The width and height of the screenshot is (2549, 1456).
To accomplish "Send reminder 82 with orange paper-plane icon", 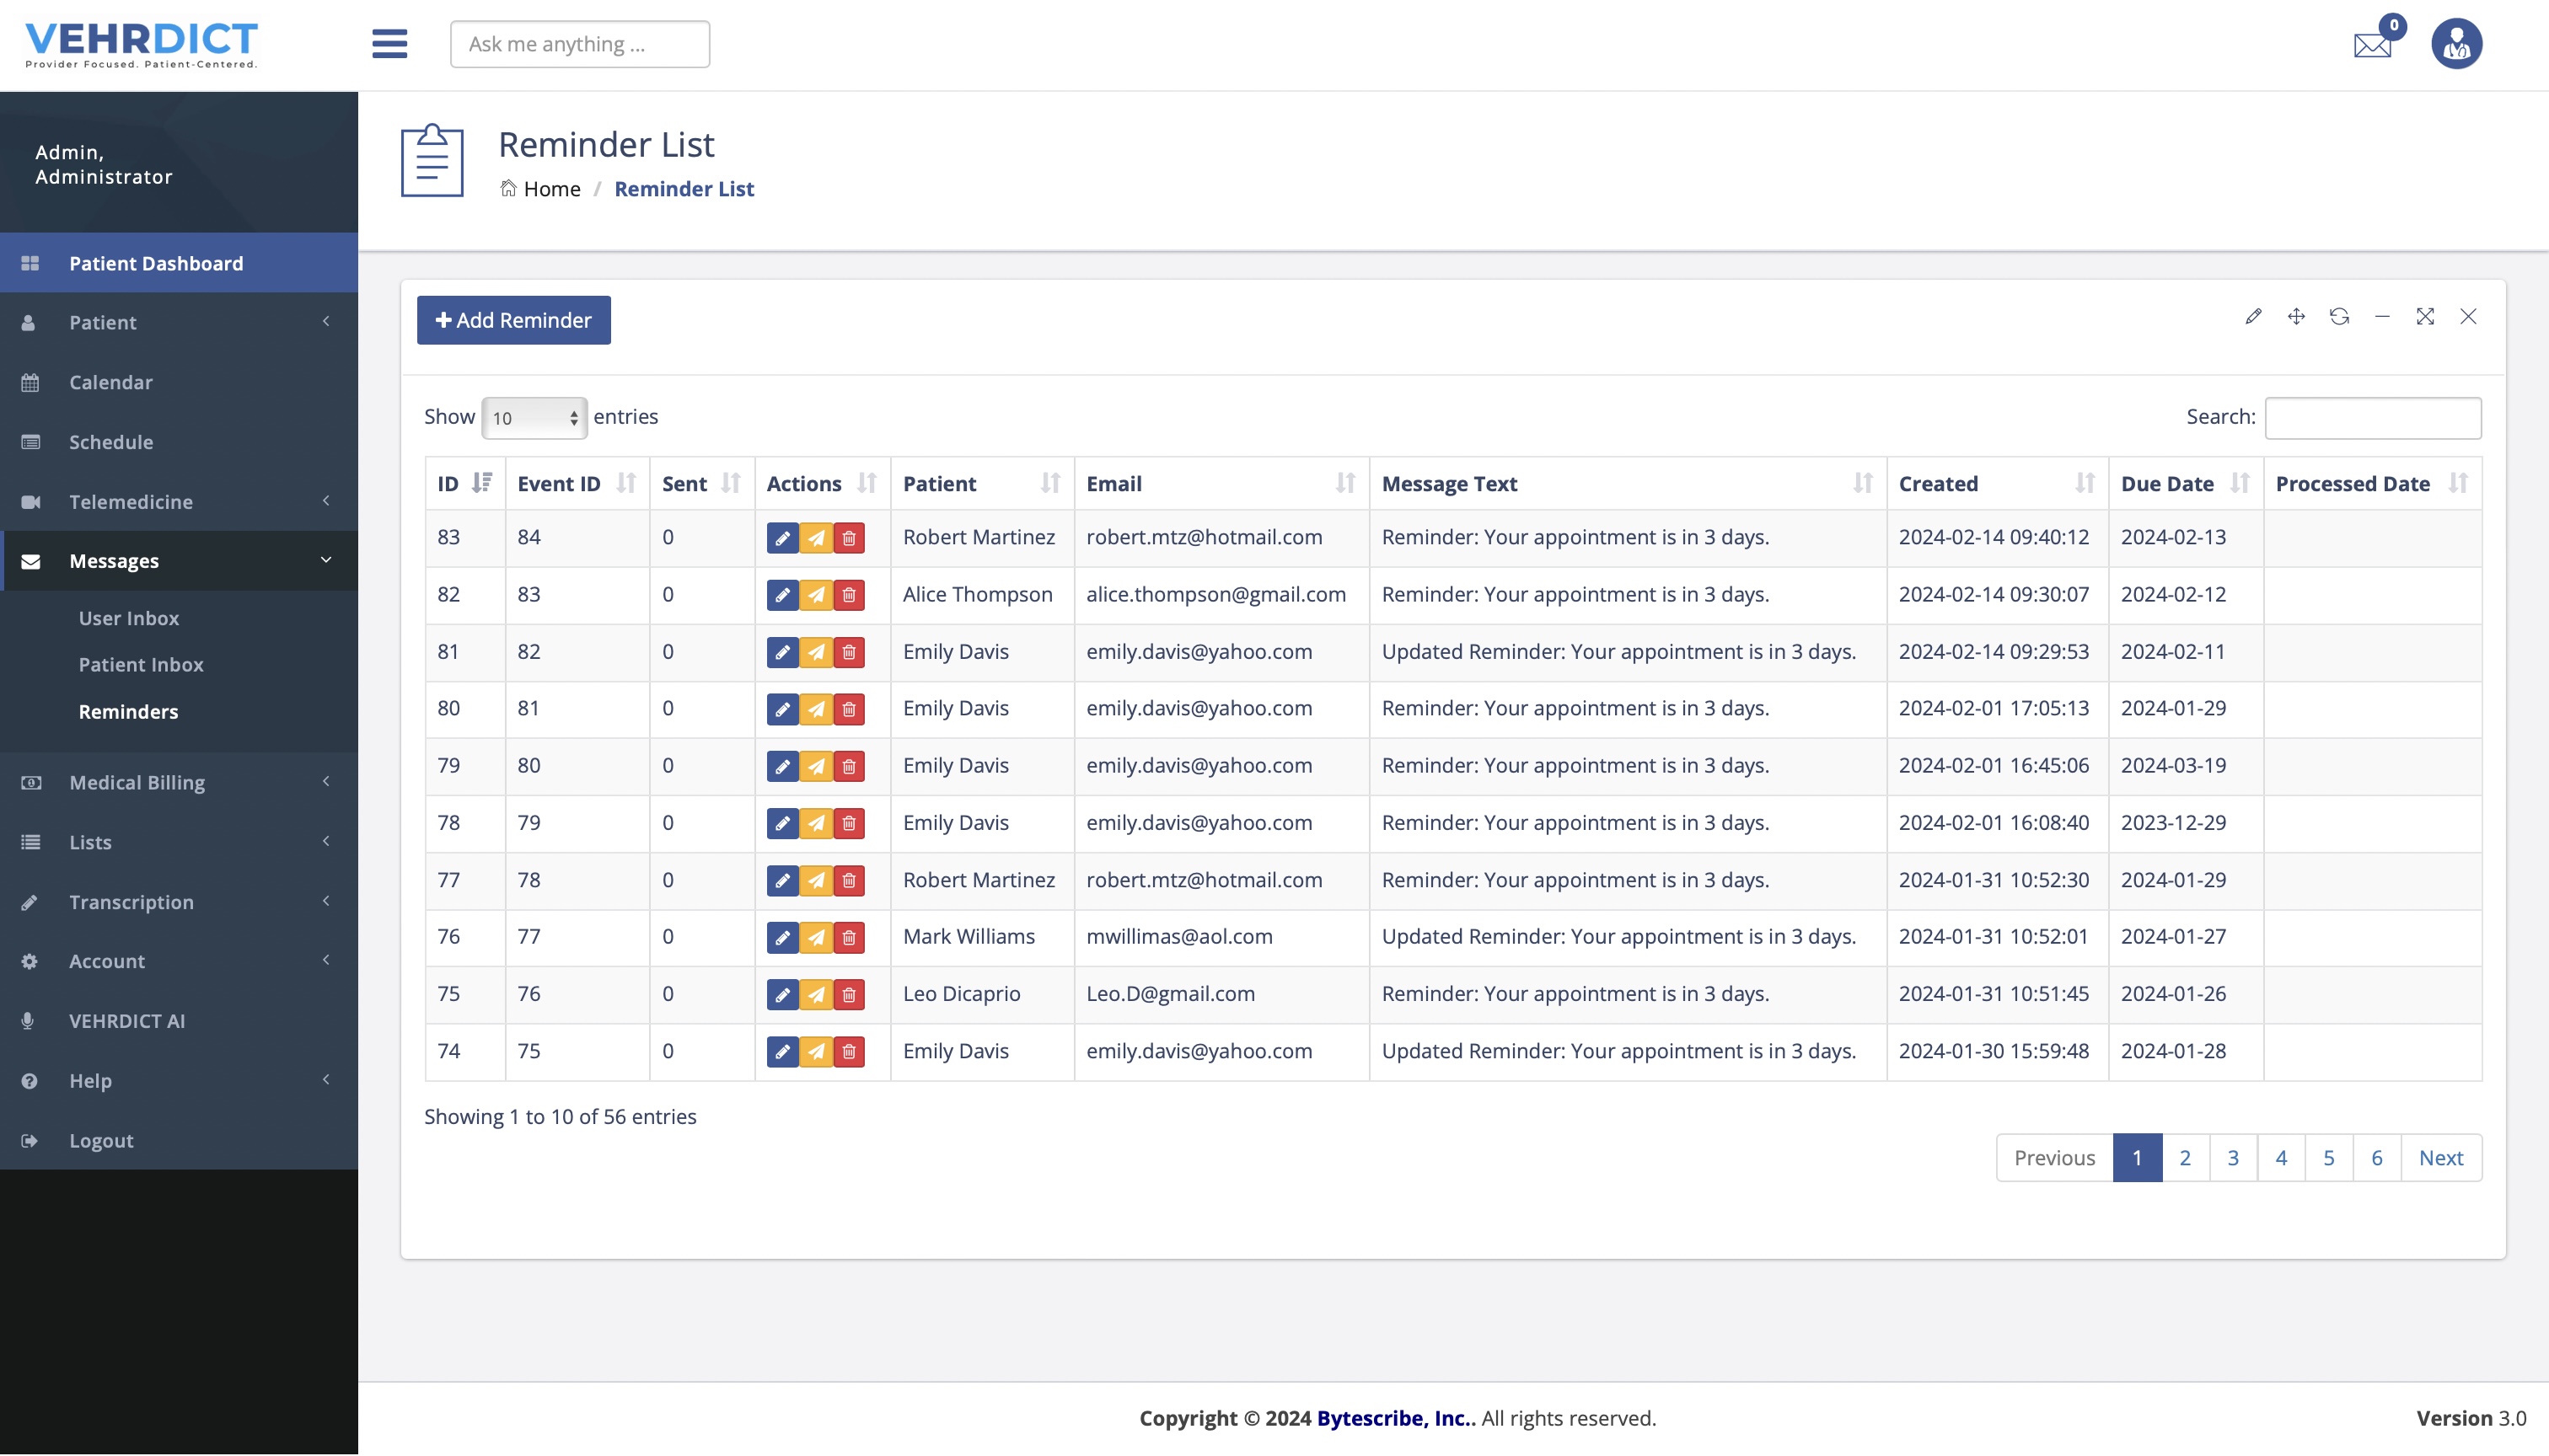I will click(x=816, y=595).
